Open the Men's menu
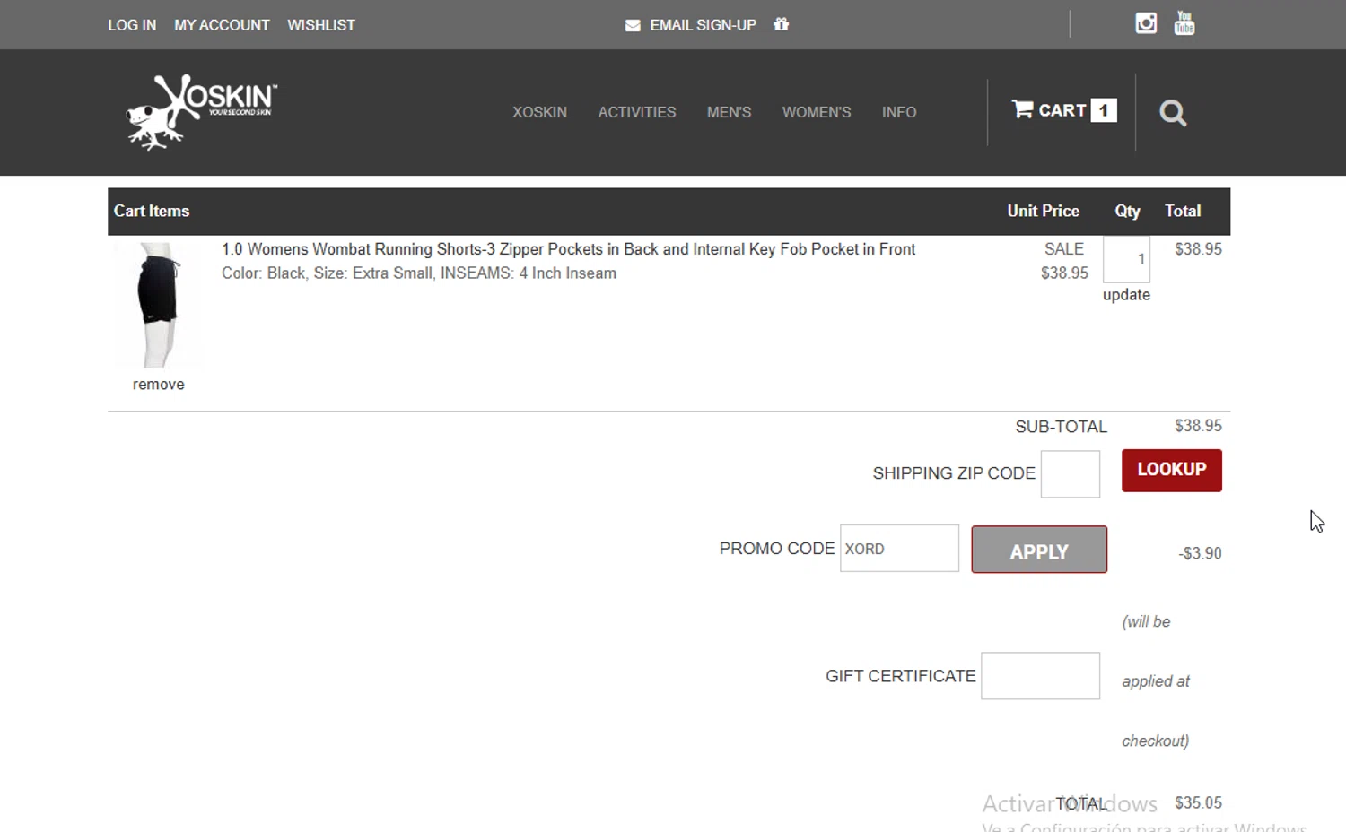1346x832 pixels. [729, 112]
